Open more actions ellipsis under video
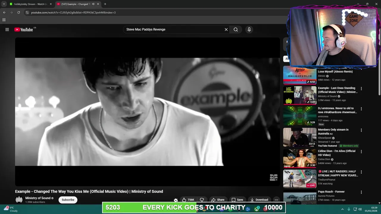Image resolution: width=381 pixels, height=214 pixels. point(276,200)
